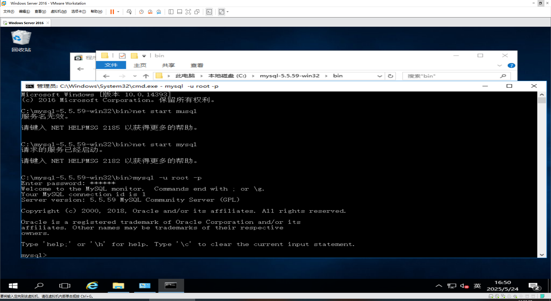Send Ctrl+Alt+Del to the virtual machine

(129, 12)
